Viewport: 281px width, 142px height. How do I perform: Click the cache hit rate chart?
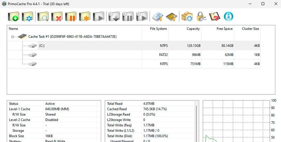click(236, 121)
